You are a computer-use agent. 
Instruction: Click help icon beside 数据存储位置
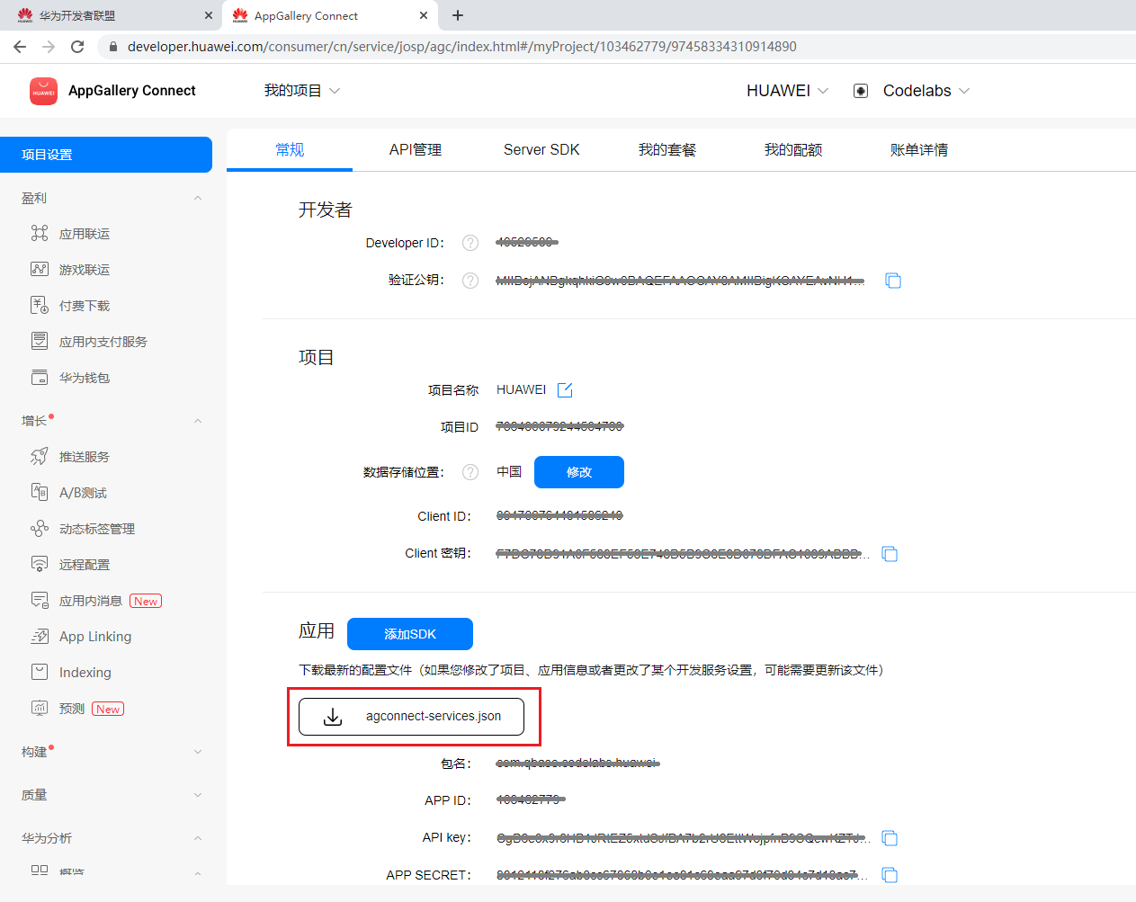point(470,472)
